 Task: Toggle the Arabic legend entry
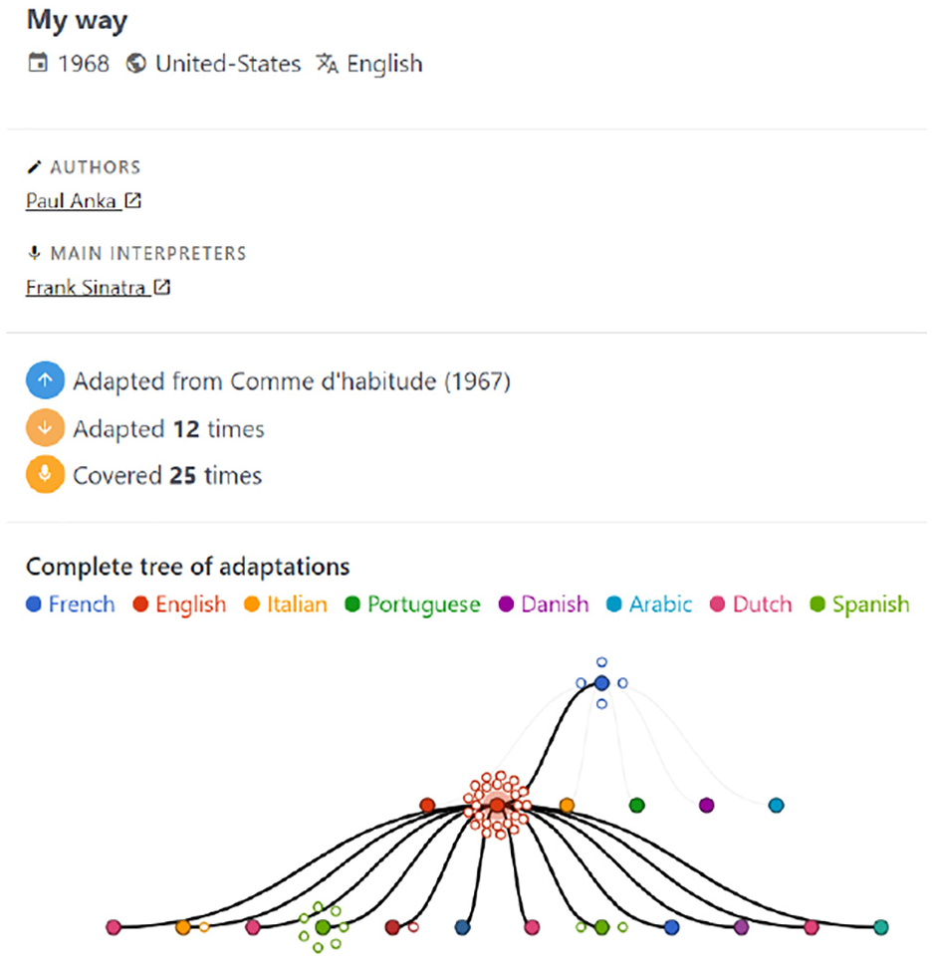coord(649,604)
